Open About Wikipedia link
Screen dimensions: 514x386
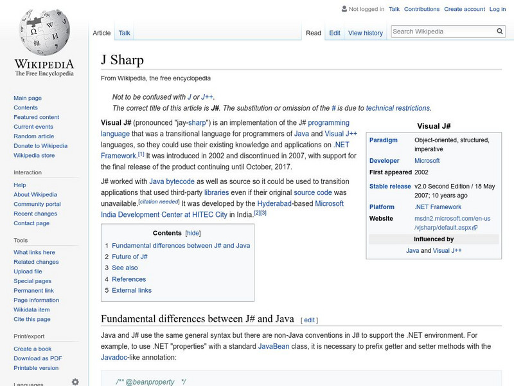[35, 194]
